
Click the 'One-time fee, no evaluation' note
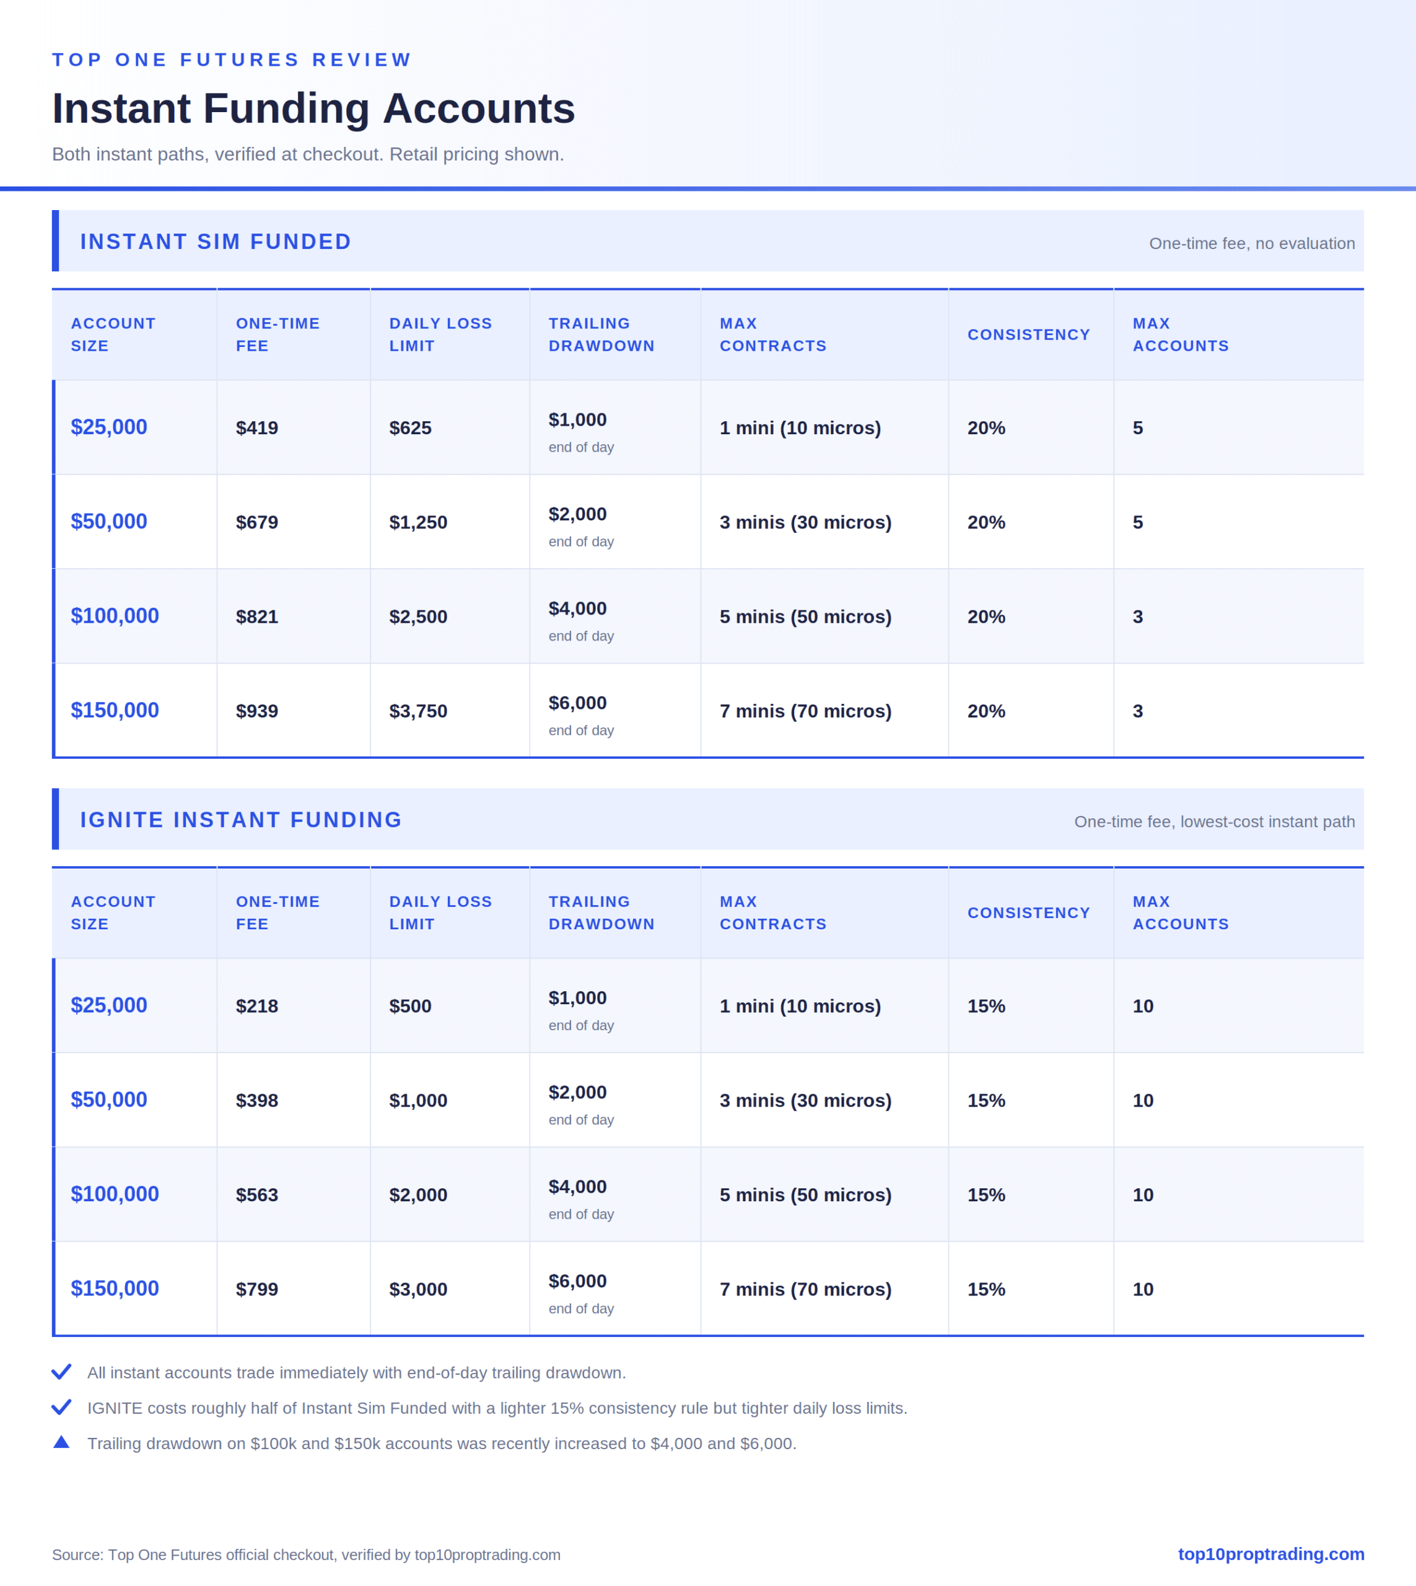tap(1252, 243)
